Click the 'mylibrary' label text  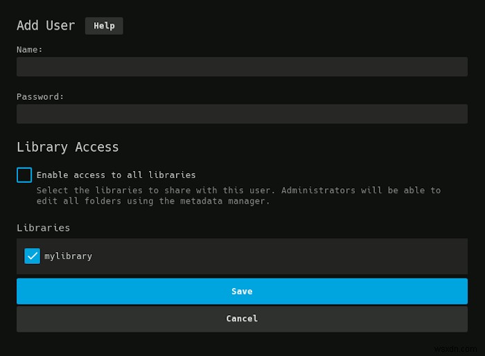[69, 256]
